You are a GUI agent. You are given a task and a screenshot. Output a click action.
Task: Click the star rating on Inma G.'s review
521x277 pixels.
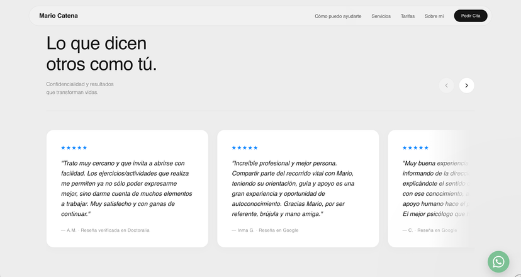click(x=245, y=148)
